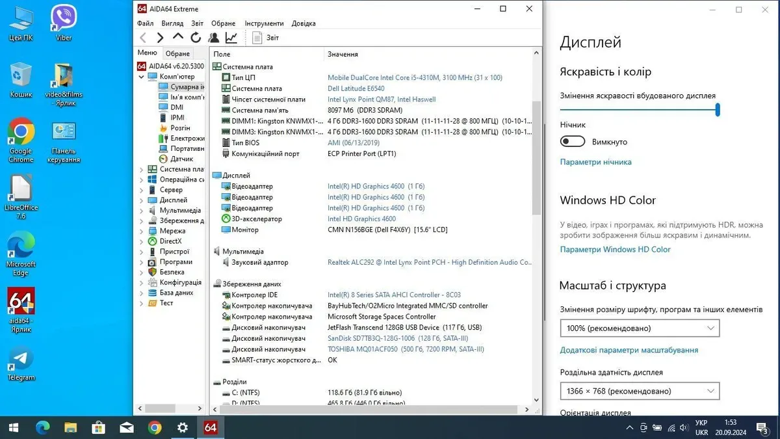
Task: Launch Telegram from the desktop
Action: [x=21, y=364]
